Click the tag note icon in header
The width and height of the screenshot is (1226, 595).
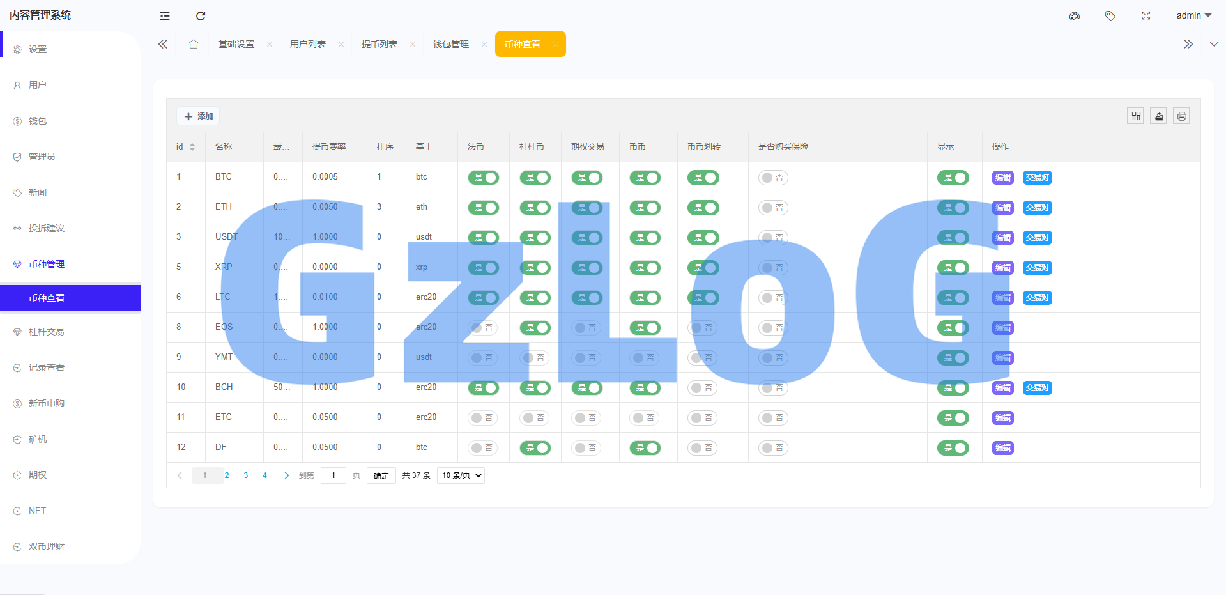1110,16
